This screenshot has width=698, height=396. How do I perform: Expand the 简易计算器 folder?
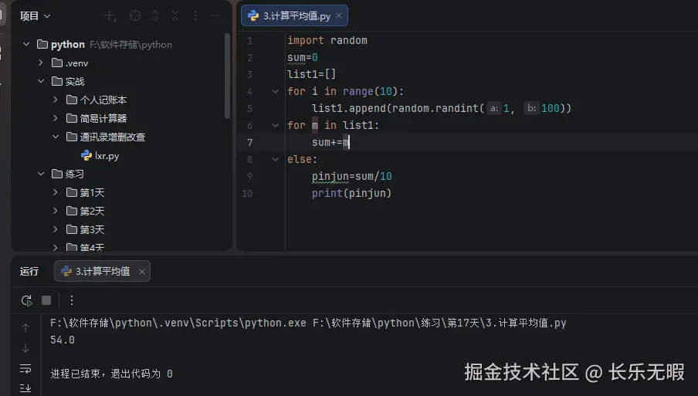pos(55,118)
